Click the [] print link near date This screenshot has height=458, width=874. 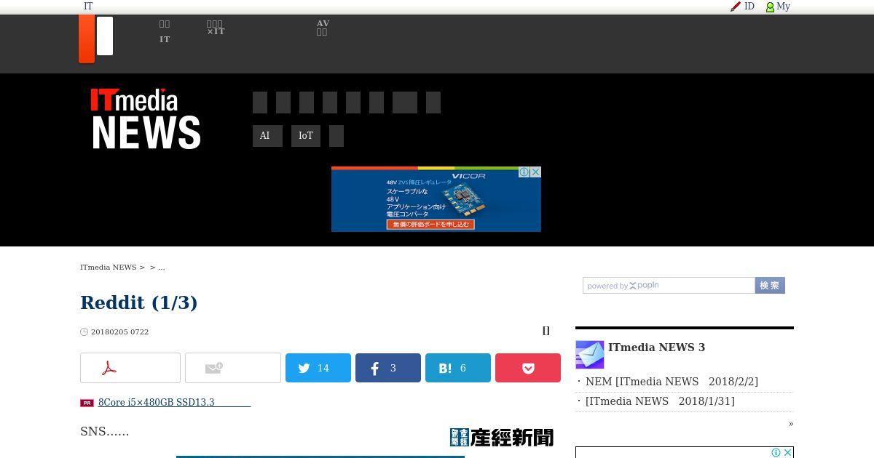(x=546, y=331)
